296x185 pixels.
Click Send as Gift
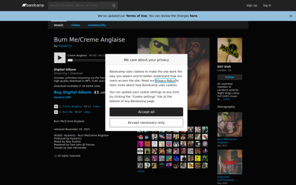coord(62,97)
